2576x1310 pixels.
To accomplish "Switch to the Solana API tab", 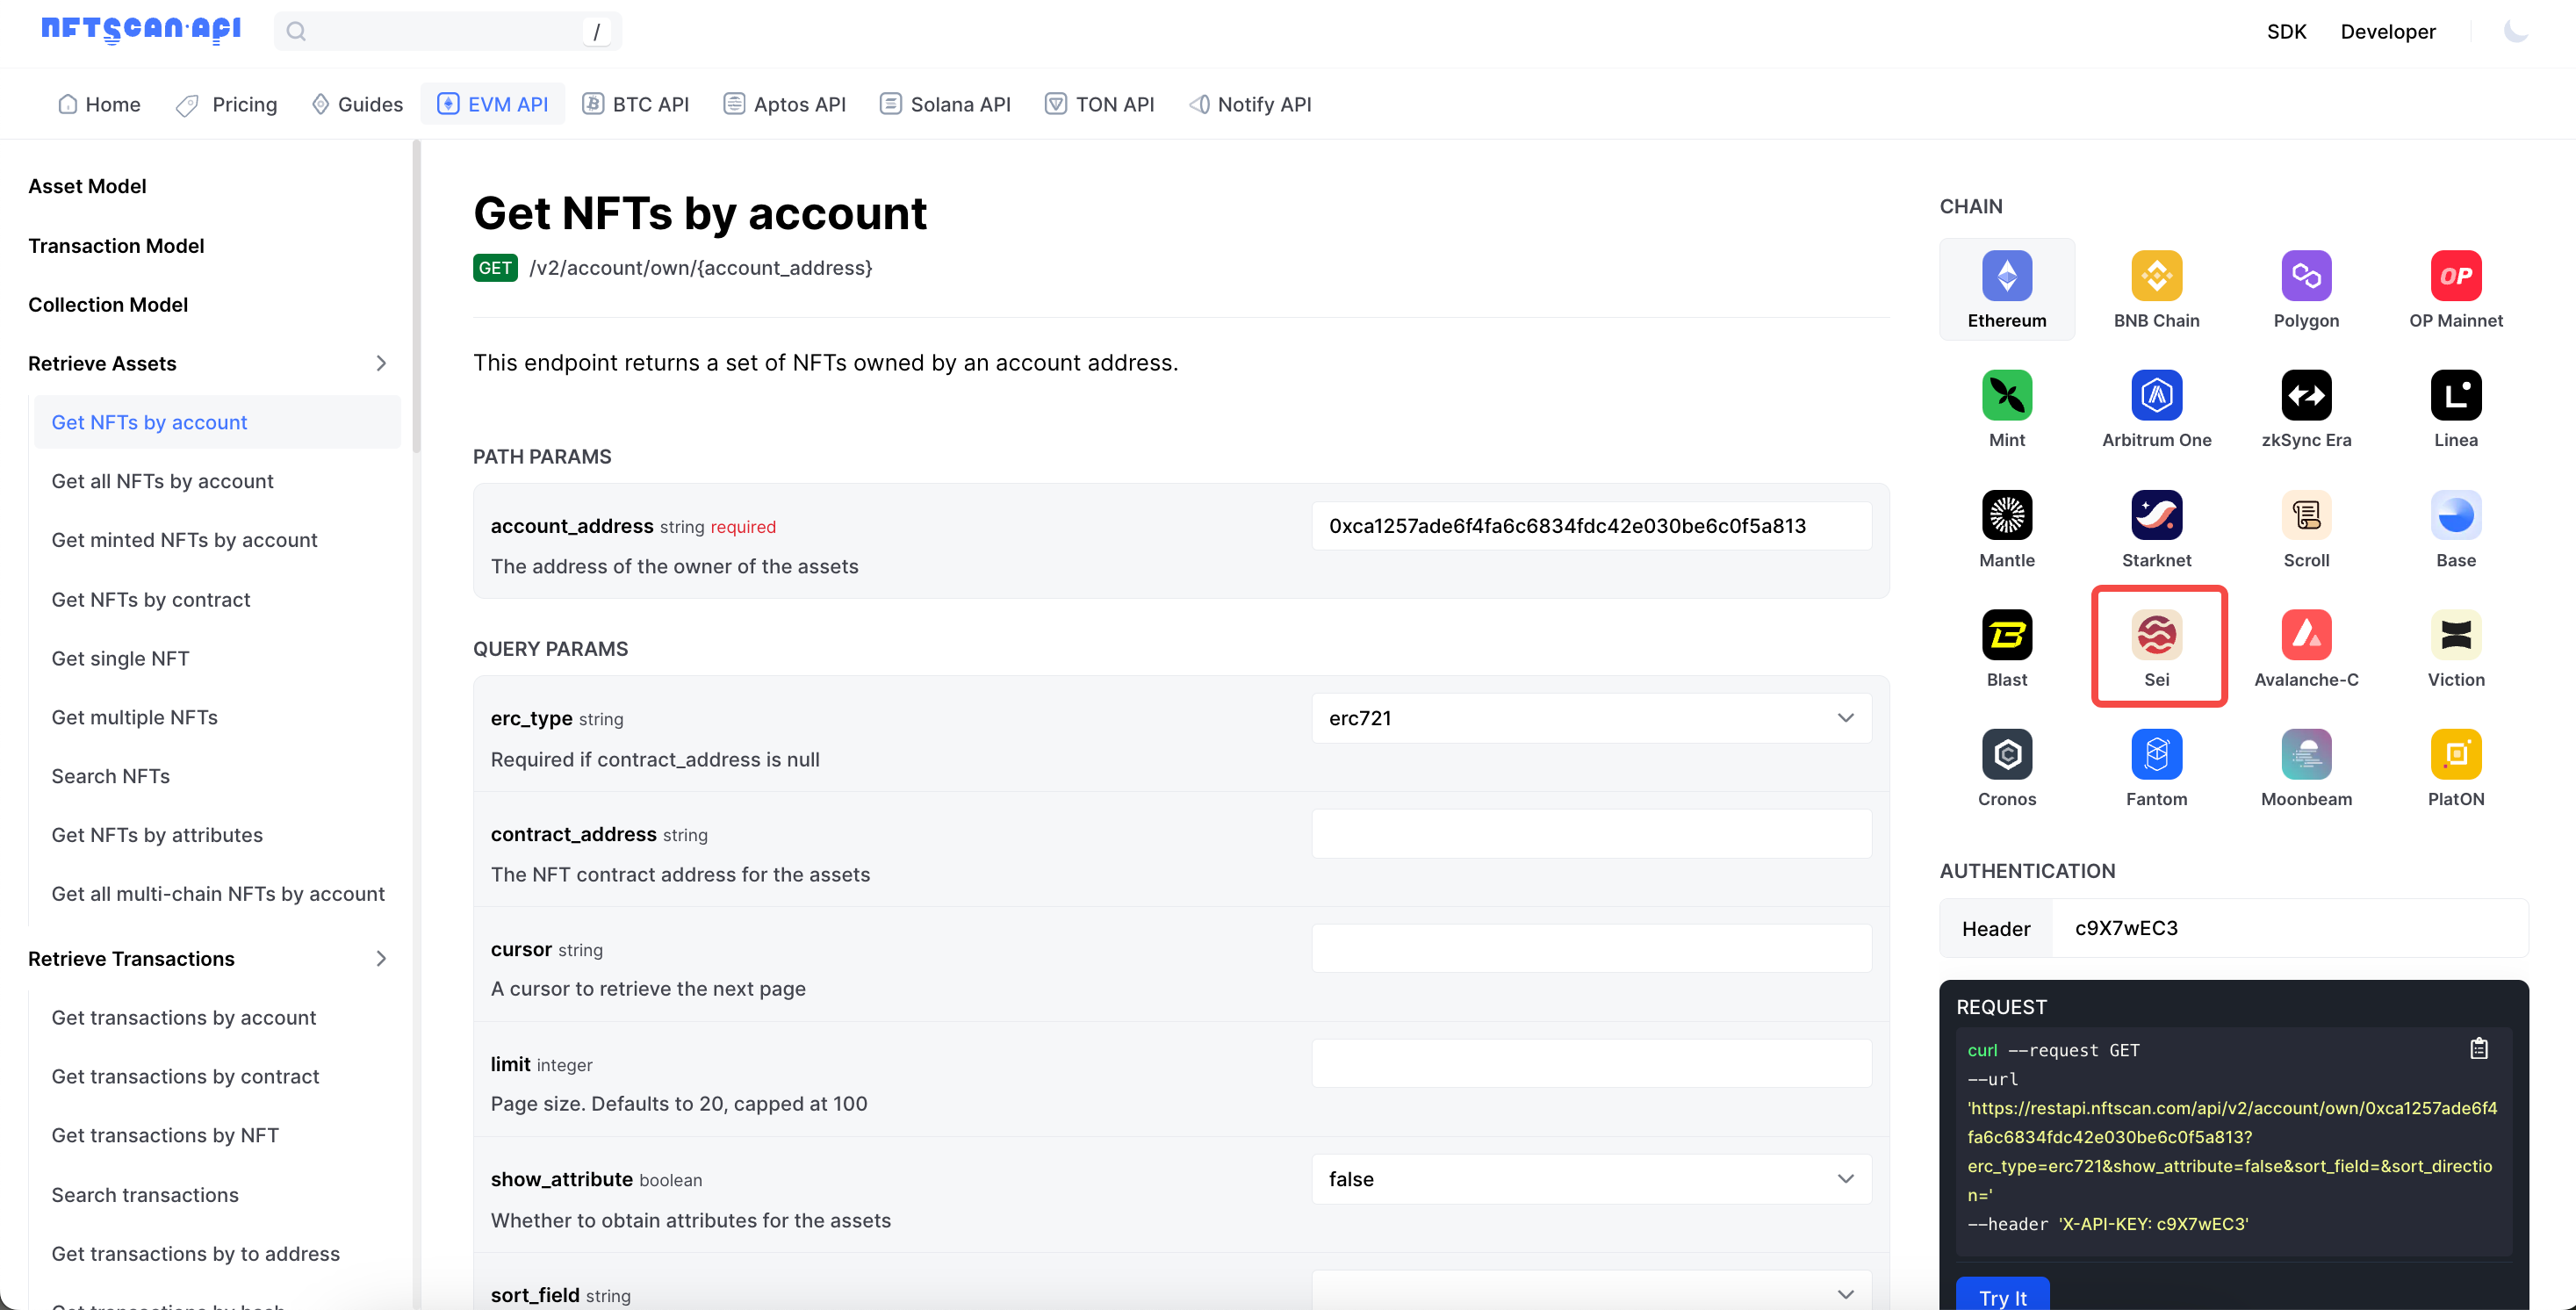I will (x=945, y=104).
